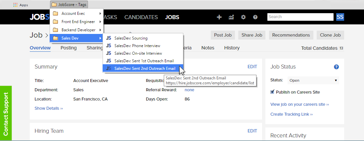
Task: Switch to the Sharing tab
Action: 95,48
